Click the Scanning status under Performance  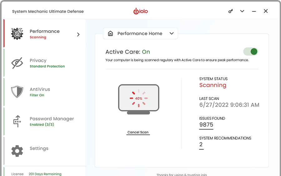pyautogui.click(x=38, y=37)
